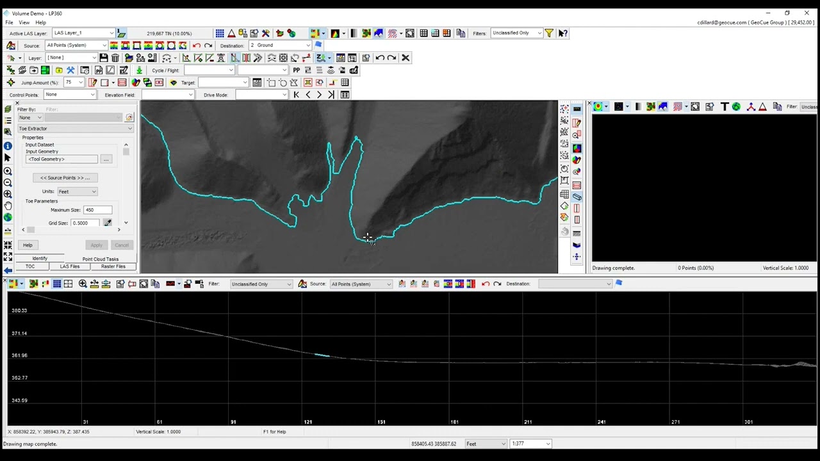820x461 pixels.
Task: Select the pan hand tool
Action: [8, 206]
